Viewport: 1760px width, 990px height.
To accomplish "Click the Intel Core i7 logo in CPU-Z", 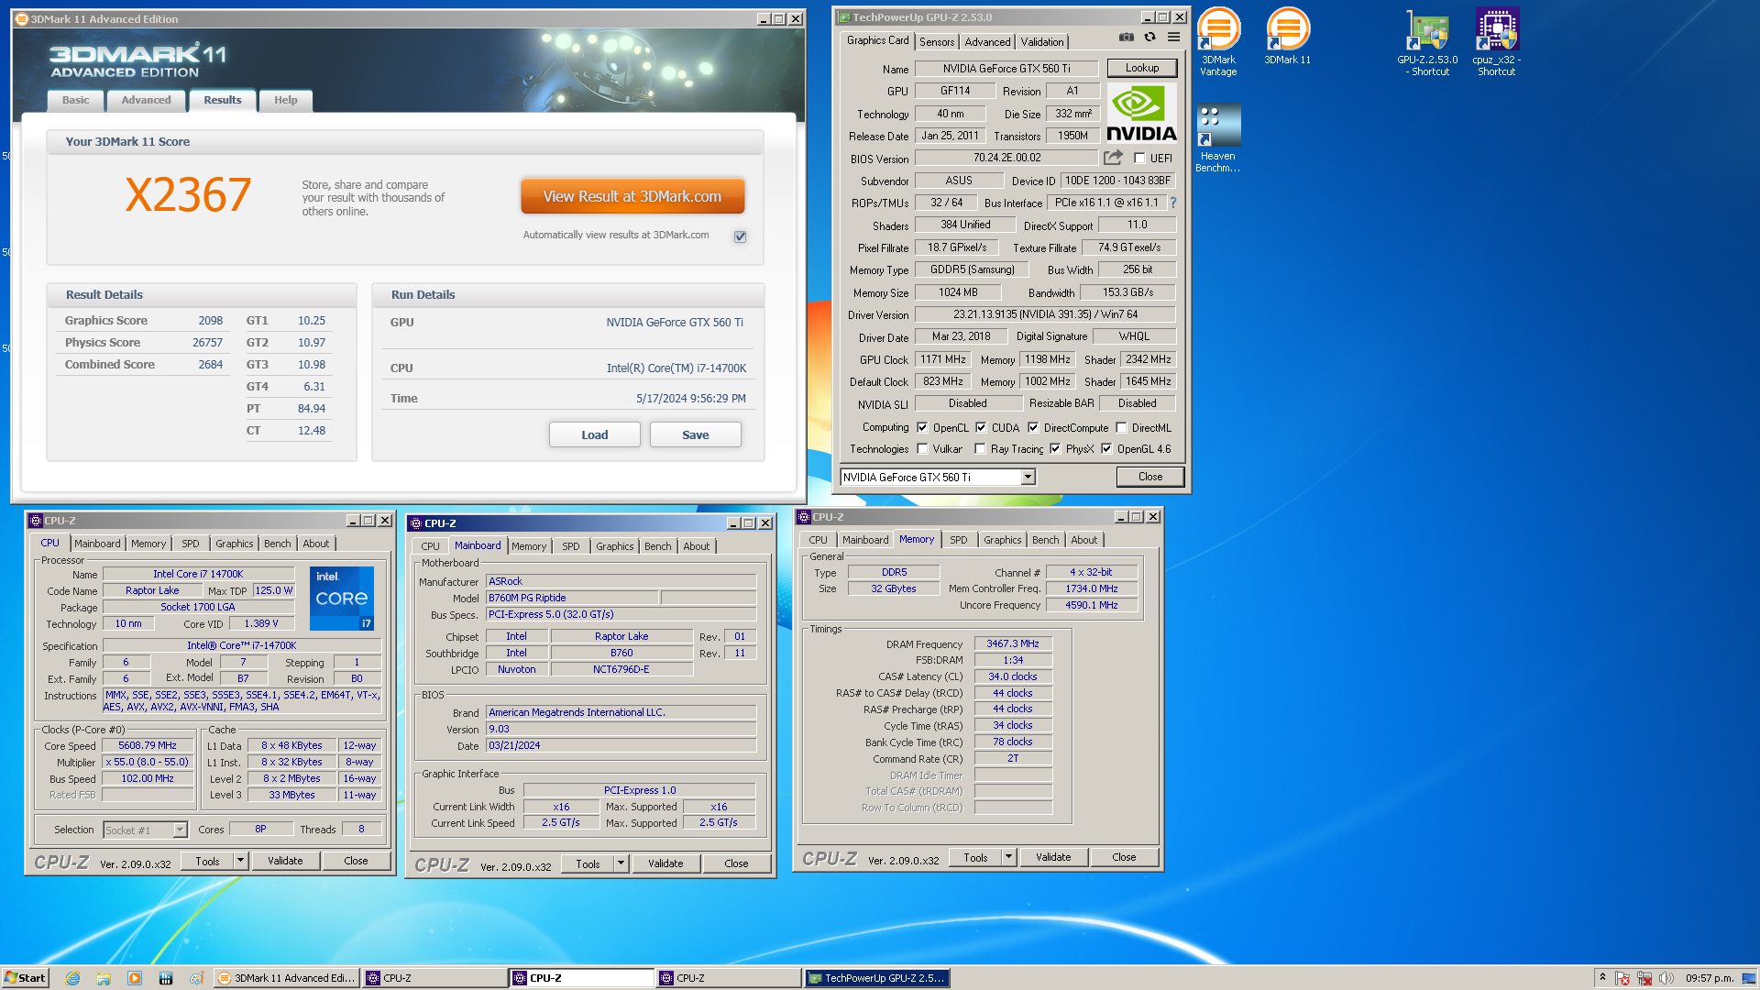I will tap(341, 598).
